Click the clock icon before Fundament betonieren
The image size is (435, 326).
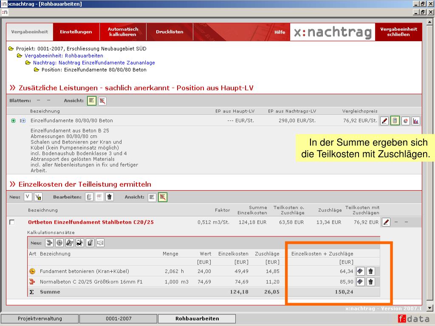point(32,271)
